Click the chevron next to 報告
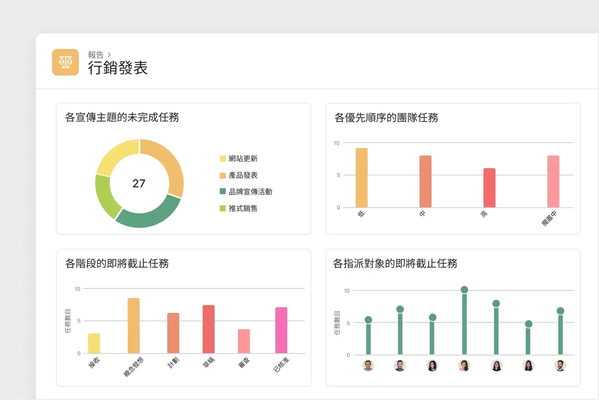Screen dimensions: 599x400 click(x=109, y=55)
